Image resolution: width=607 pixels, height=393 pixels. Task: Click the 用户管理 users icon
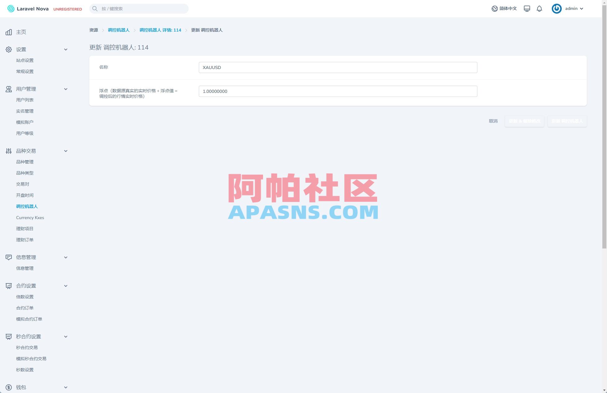coord(8,89)
